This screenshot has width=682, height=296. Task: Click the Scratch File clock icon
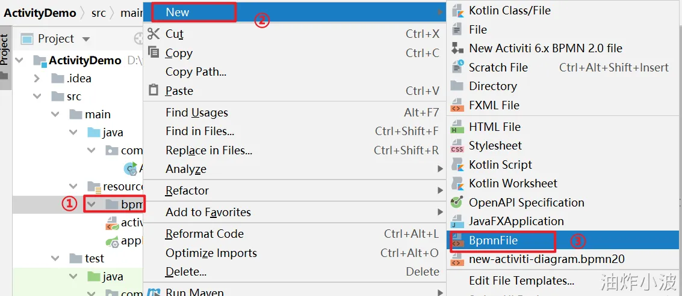click(457, 67)
